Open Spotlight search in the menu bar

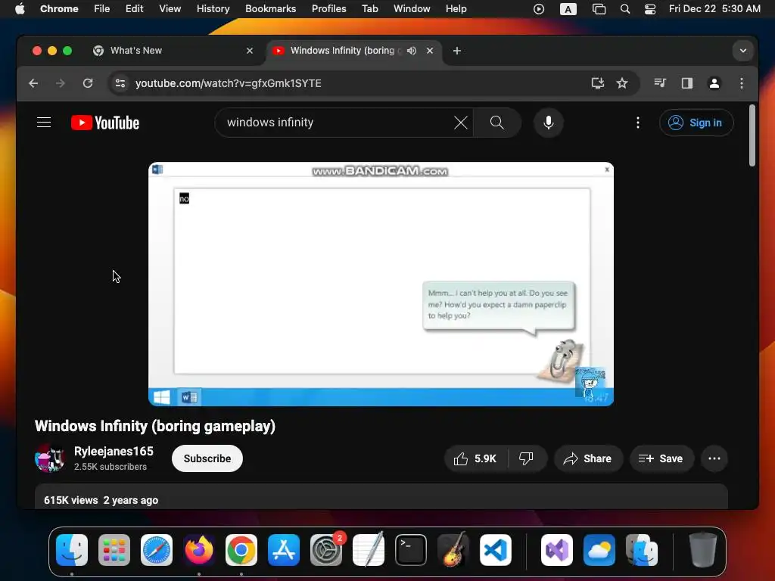pos(624,8)
